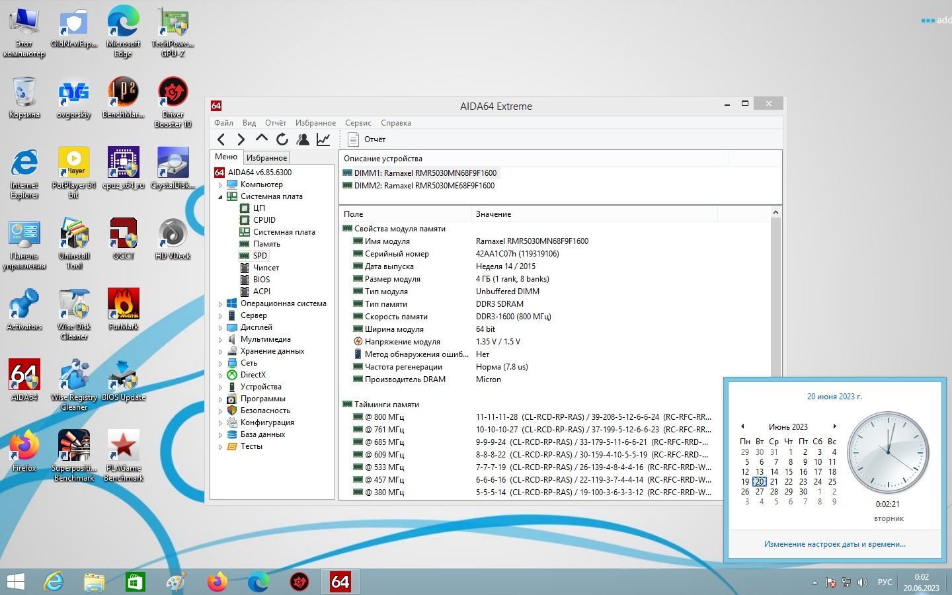This screenshot has height=595, width=952.
Task: Open the Windows Start button
Action: click(16, 582)
